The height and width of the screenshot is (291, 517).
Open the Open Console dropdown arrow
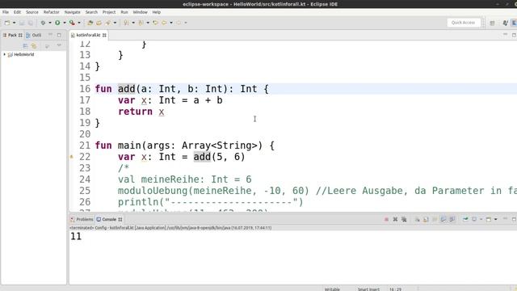495,219
